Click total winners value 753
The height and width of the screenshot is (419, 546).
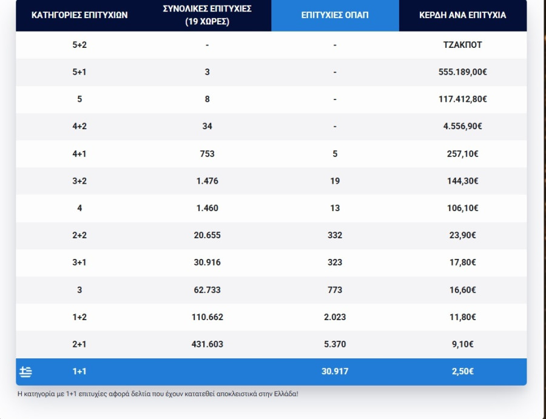tap(207, 153)
